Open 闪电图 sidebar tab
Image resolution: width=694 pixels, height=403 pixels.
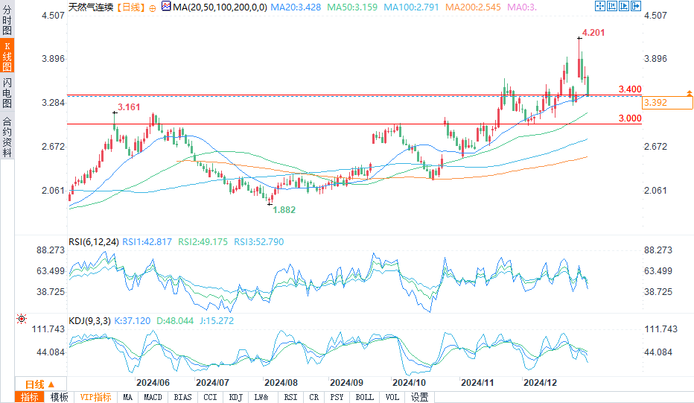pos(7,92)
